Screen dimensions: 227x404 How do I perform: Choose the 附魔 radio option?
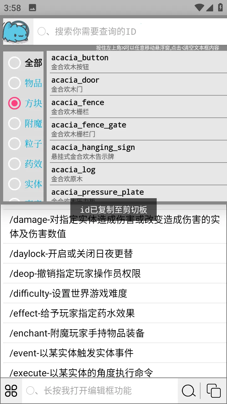tap(15, 123)
